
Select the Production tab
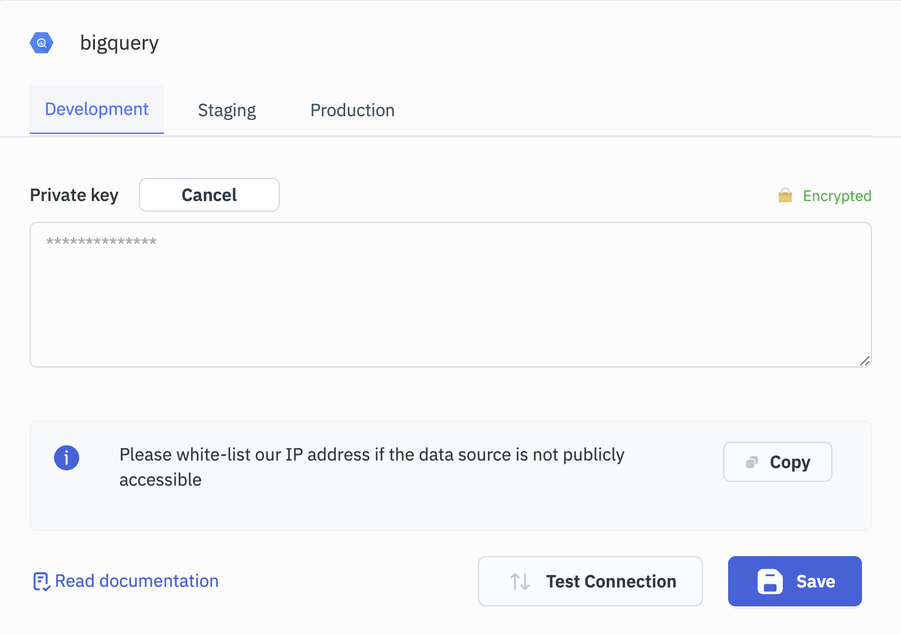[x=352, y=111]
